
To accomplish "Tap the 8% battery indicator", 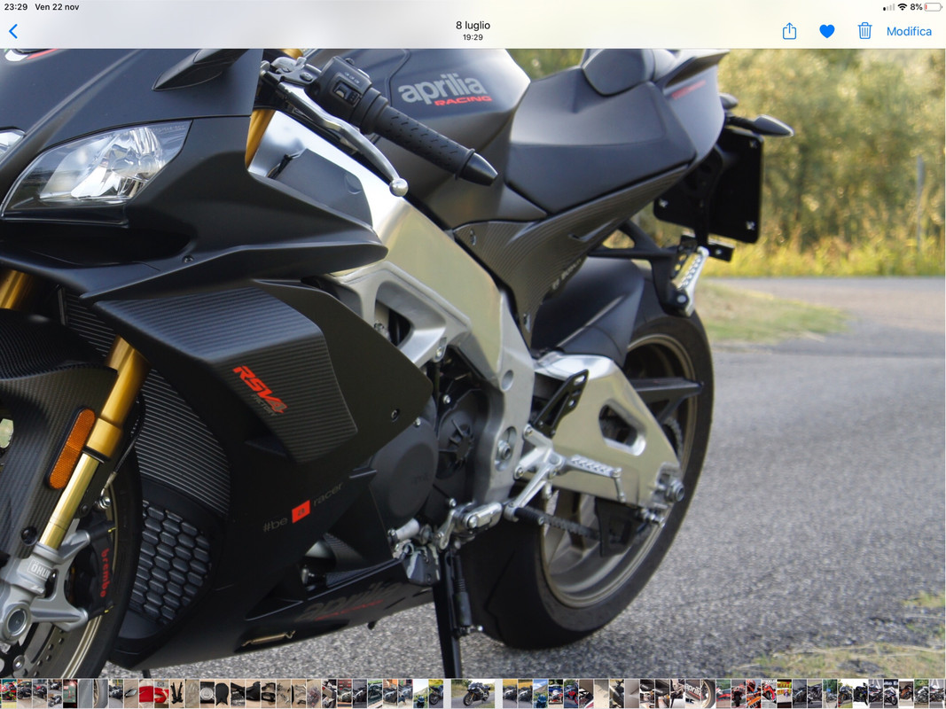I will 926,7.
